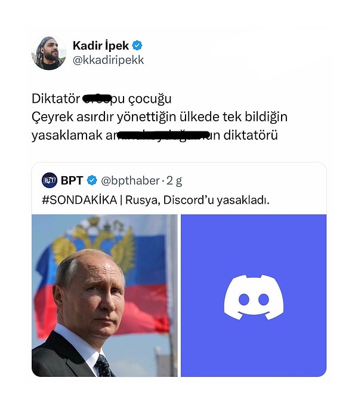Click the quoted tweet text about Discord

[x=156, y=200]
